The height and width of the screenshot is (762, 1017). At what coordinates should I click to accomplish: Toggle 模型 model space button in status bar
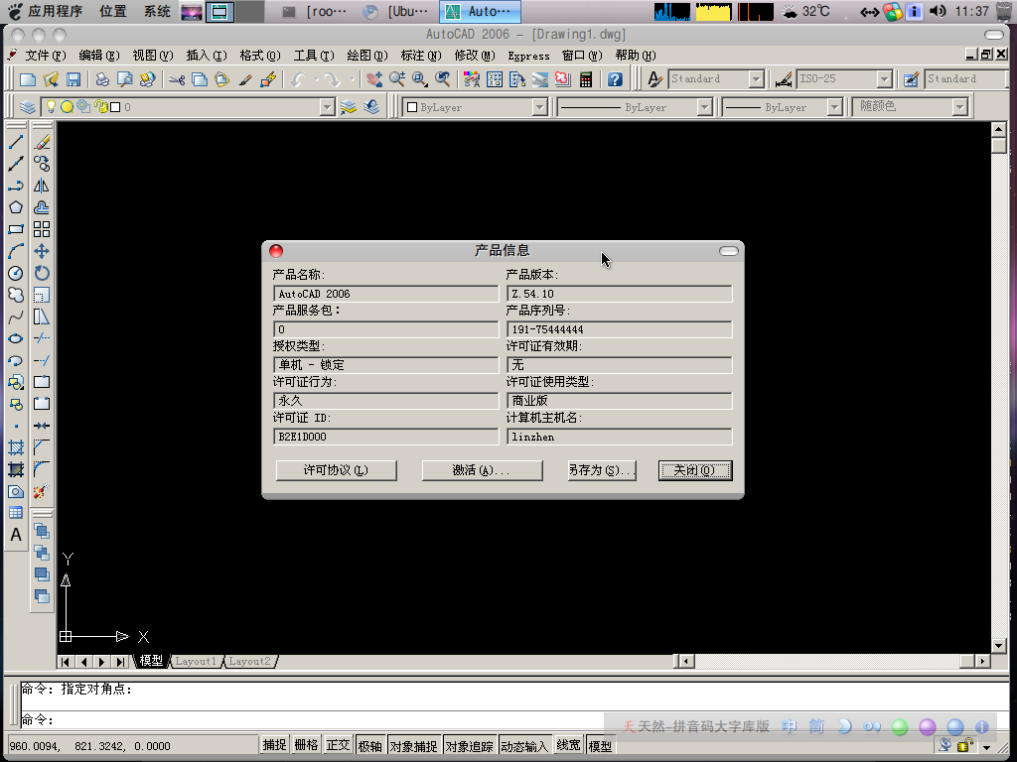[x=600, y=745]
